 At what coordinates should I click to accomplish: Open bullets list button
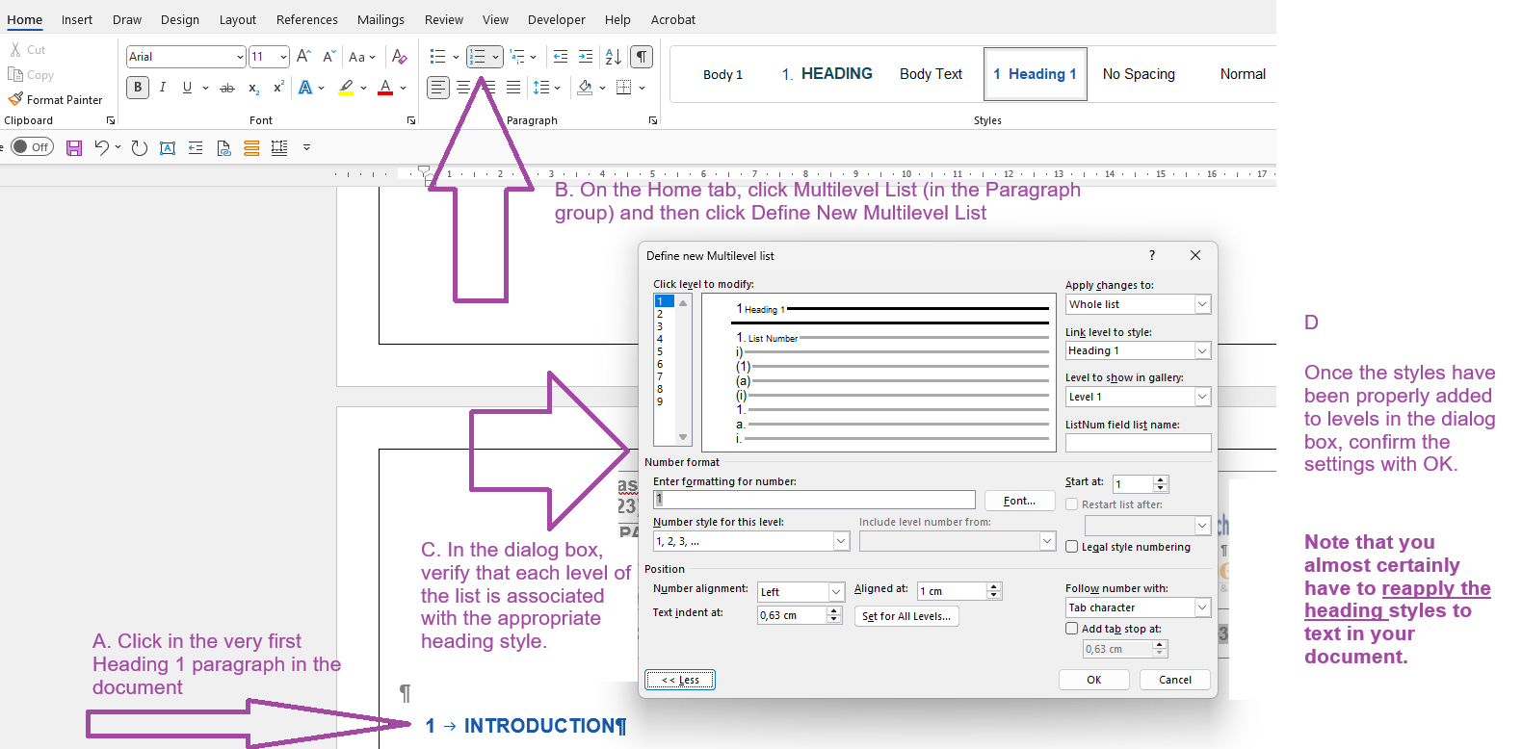[437, 57]
